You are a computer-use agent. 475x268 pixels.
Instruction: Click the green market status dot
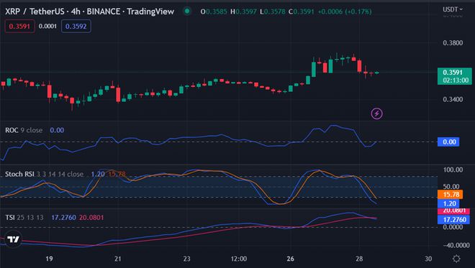187,11
